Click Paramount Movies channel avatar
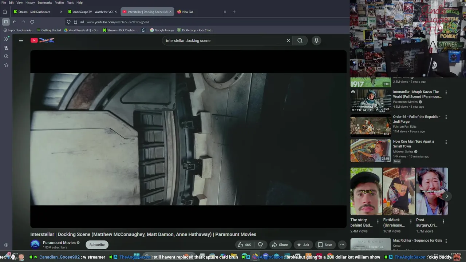 35,245
